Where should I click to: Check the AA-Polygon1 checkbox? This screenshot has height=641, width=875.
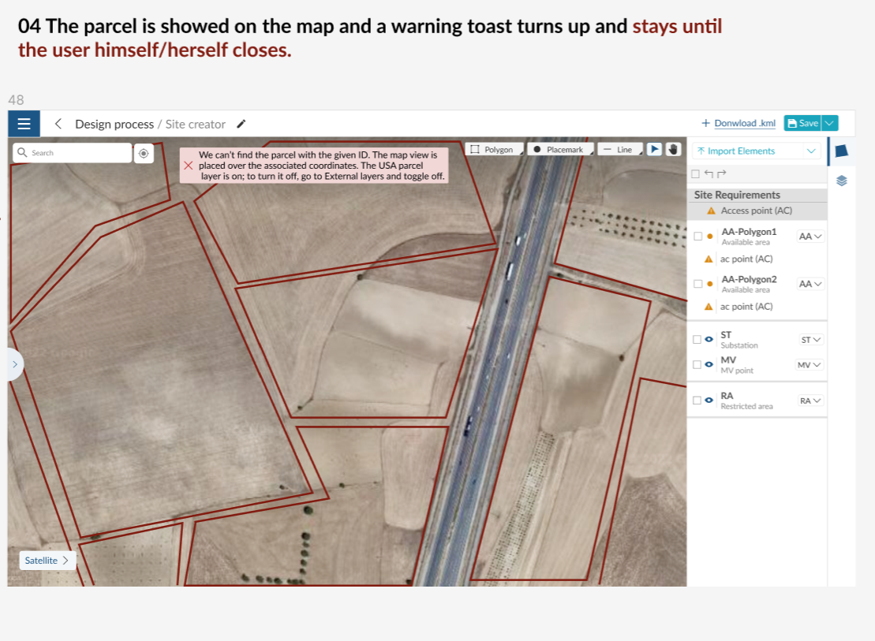697,237
